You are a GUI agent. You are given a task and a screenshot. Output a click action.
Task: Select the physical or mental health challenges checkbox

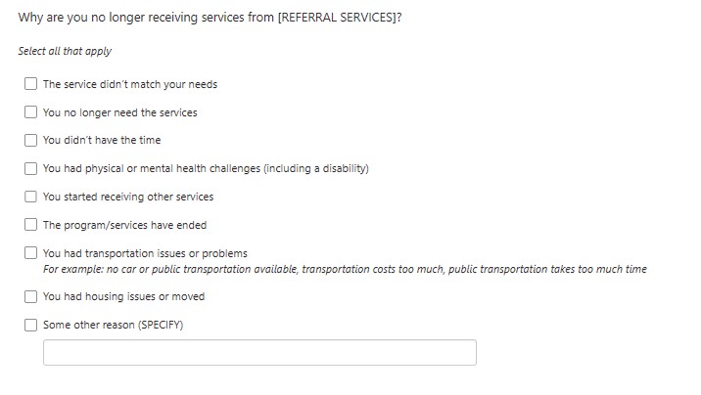click(x=31, y=168)
